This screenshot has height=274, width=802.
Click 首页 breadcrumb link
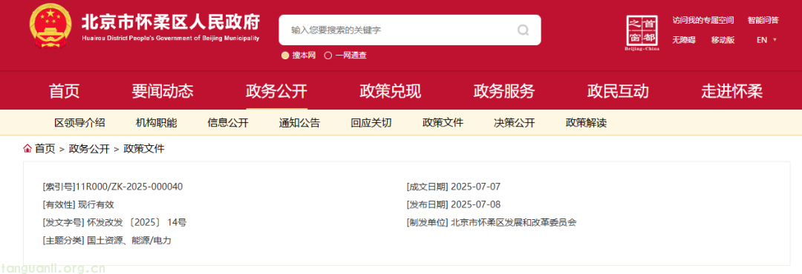pyautogui.click(x=45, y=149)
